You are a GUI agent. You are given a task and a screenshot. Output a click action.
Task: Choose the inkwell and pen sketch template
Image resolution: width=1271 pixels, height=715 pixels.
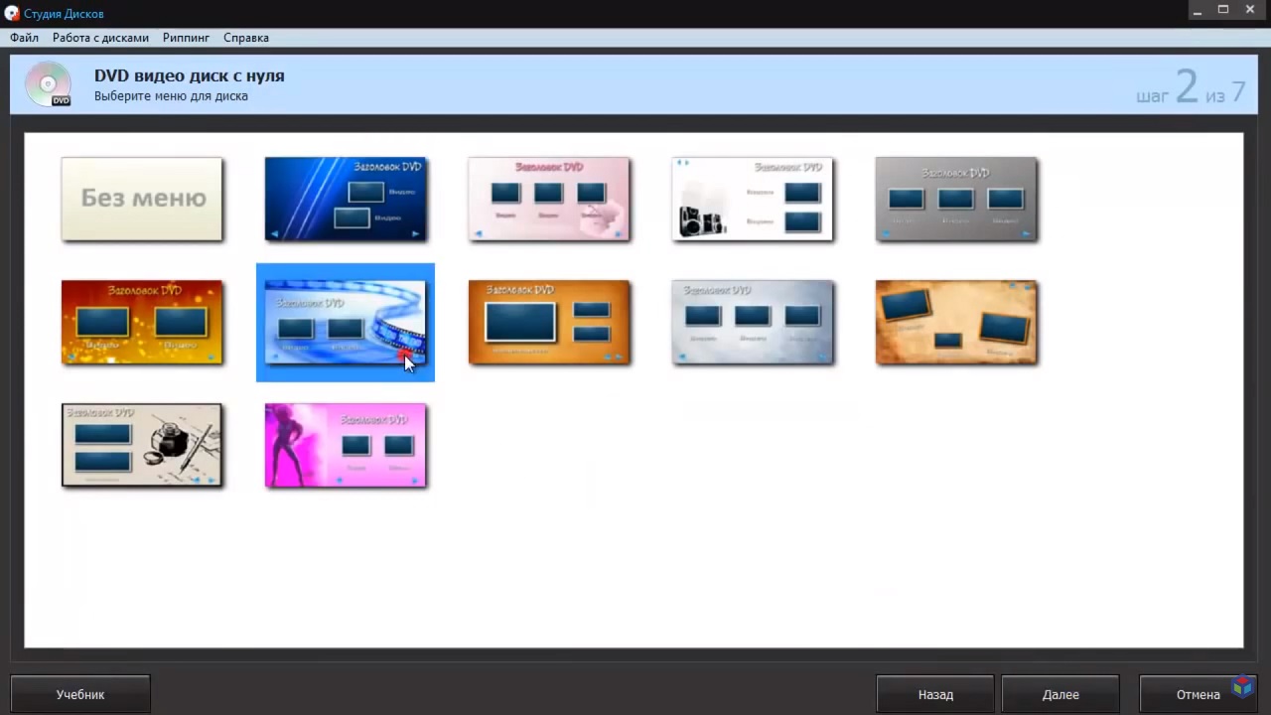pyautogui.click(x=142, y=445)
